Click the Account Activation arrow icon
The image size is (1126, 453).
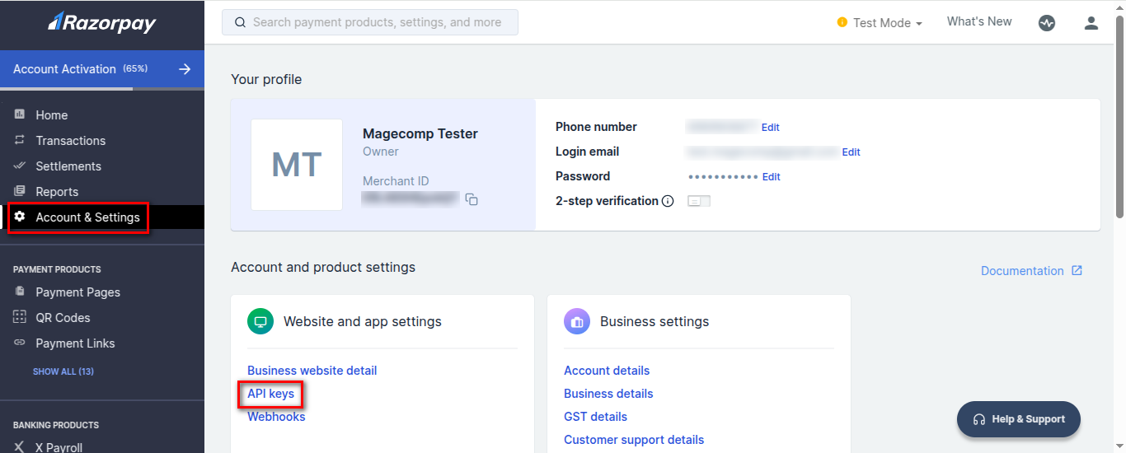(185, 69)
